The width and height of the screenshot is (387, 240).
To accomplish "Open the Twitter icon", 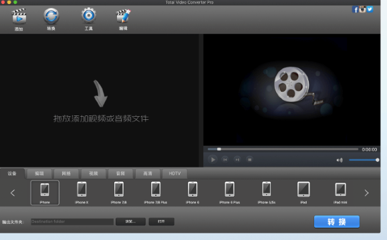I will 370,9.
